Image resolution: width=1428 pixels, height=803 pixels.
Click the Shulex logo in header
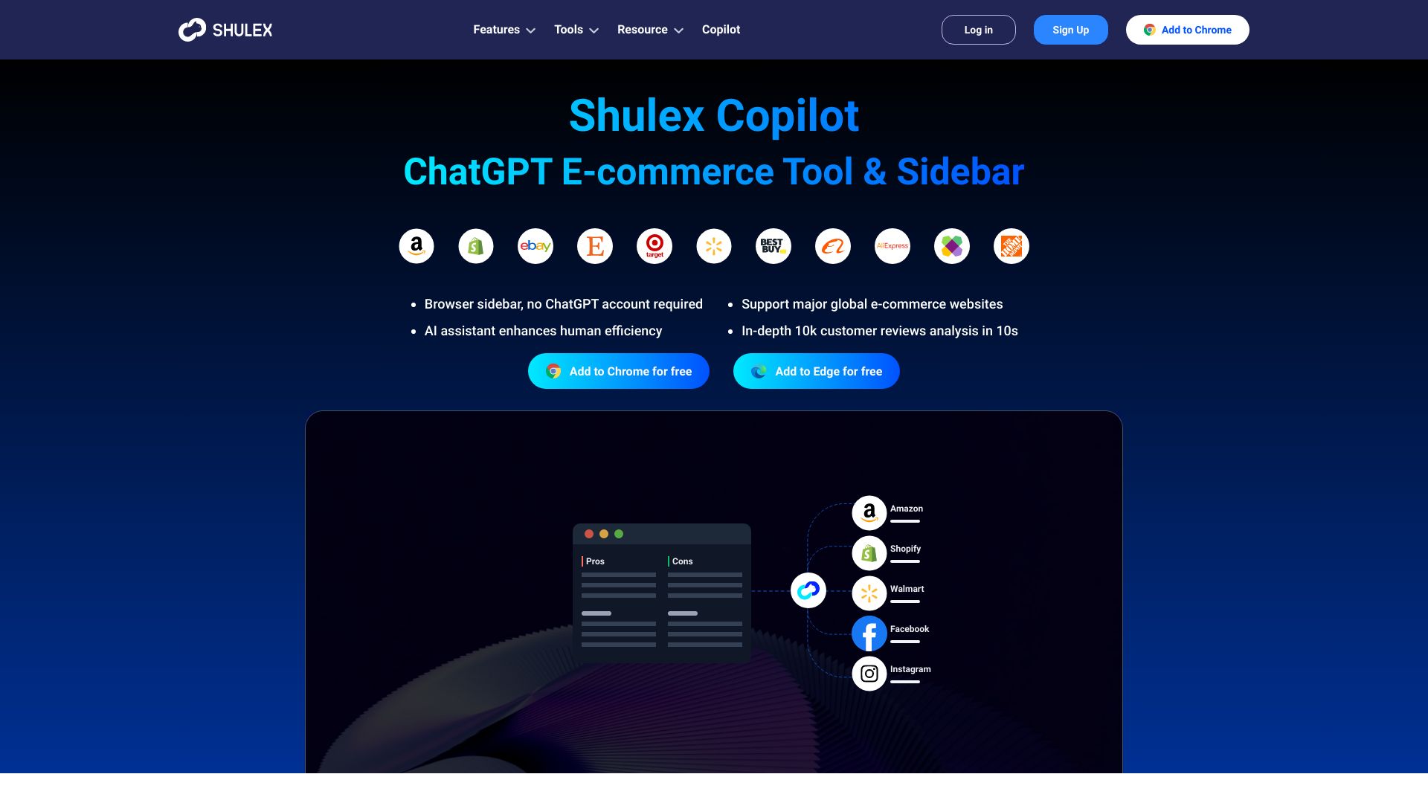tap(225, 30)
